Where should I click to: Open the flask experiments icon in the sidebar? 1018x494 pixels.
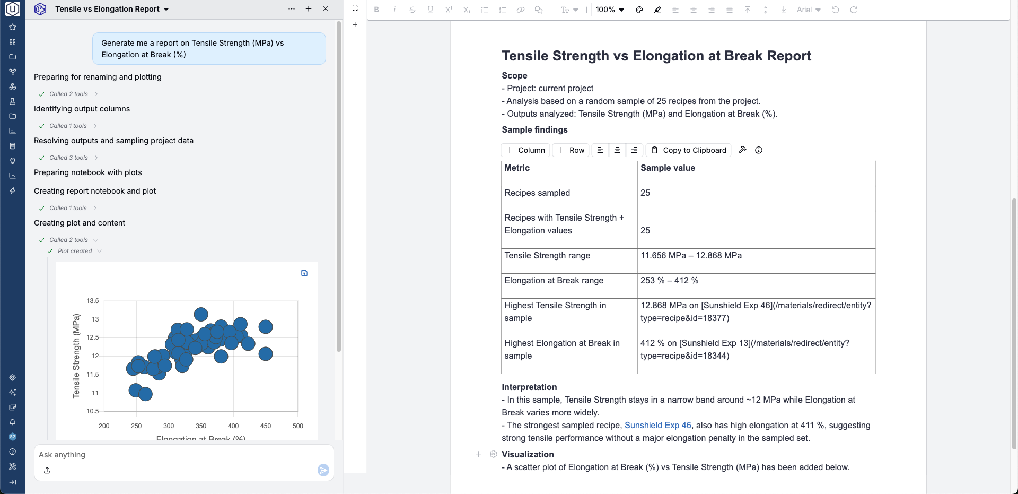click(x=13, y=101)
